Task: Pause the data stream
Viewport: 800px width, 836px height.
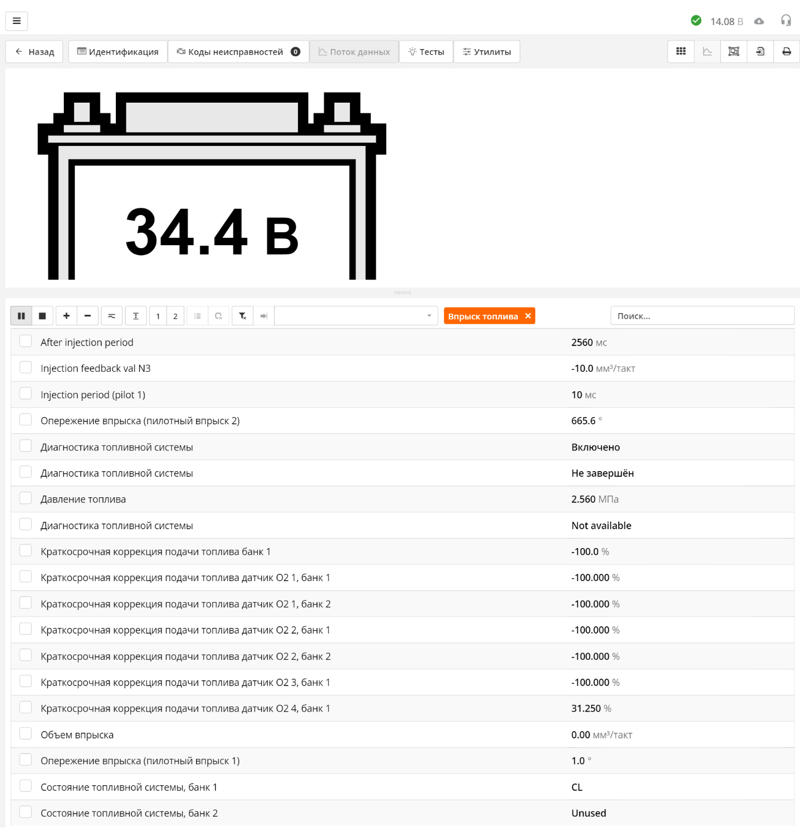Action: point(21,316)
